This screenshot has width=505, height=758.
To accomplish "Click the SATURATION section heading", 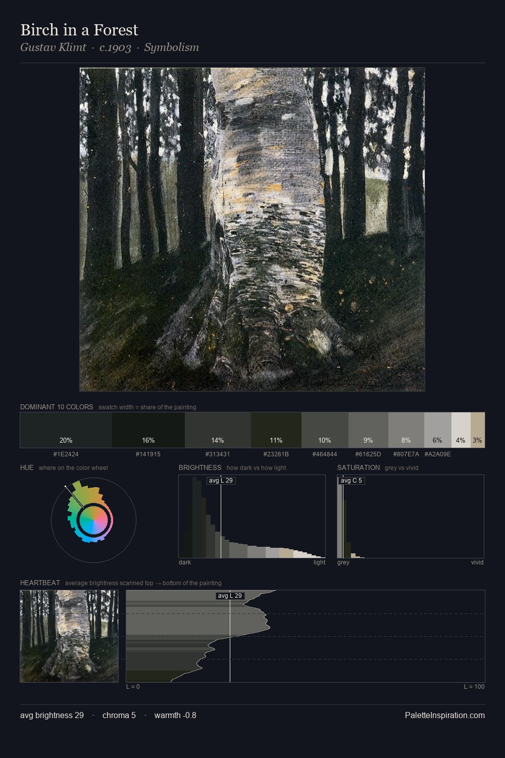I will tap(359, 467).
